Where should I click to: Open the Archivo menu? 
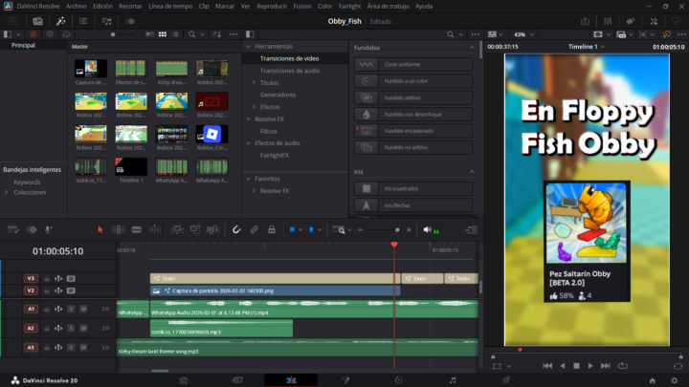tap(76, 6)
